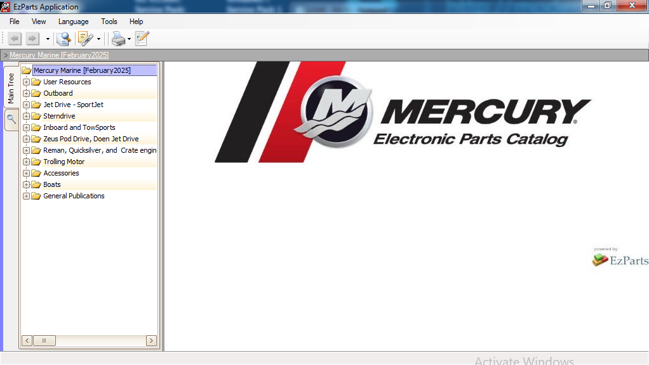The width and height of the screenshot is (649, 365).
Task: Select Jet Drive - SportJet tree item
Action: point(73,105)
